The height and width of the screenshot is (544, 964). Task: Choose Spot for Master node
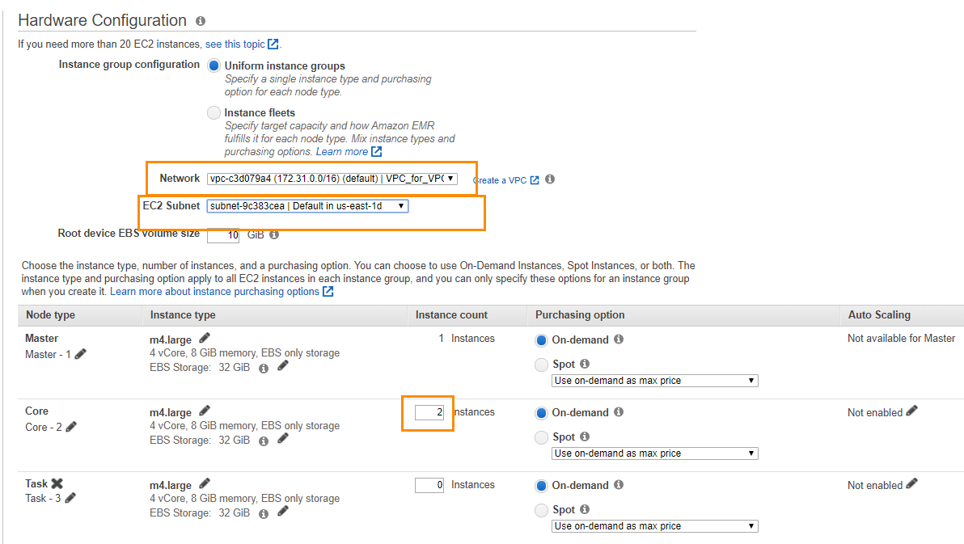542,365
